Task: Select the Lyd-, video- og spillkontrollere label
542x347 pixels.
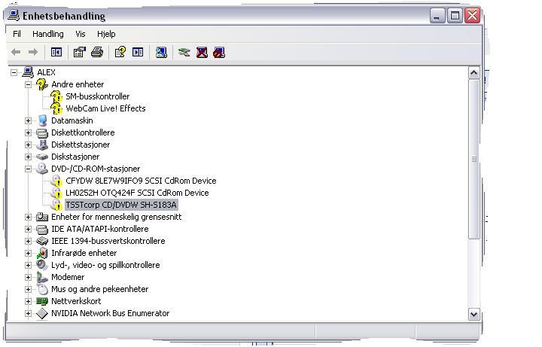Action: click(x=105, y=265)
